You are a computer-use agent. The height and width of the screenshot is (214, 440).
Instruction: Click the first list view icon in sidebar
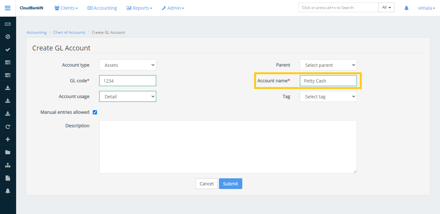click(8, 62)
